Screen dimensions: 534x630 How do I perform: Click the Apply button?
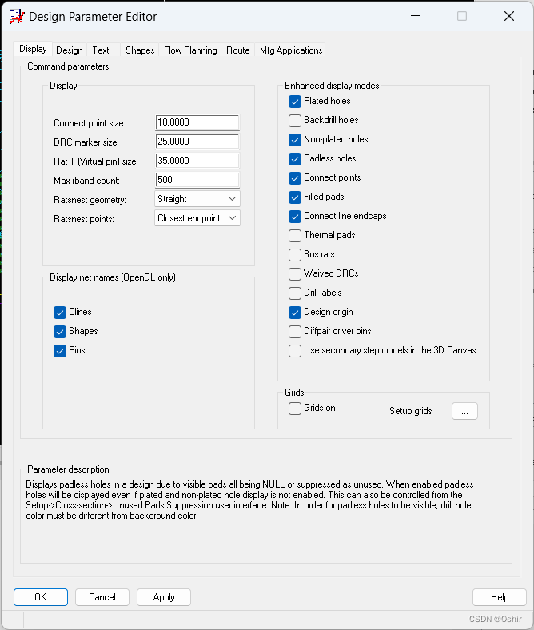pos(164,597)
